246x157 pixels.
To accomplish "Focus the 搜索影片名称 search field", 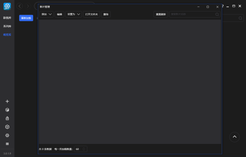I will click(x=193, y=14).
